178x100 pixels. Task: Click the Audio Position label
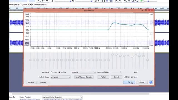pos(25,97)
